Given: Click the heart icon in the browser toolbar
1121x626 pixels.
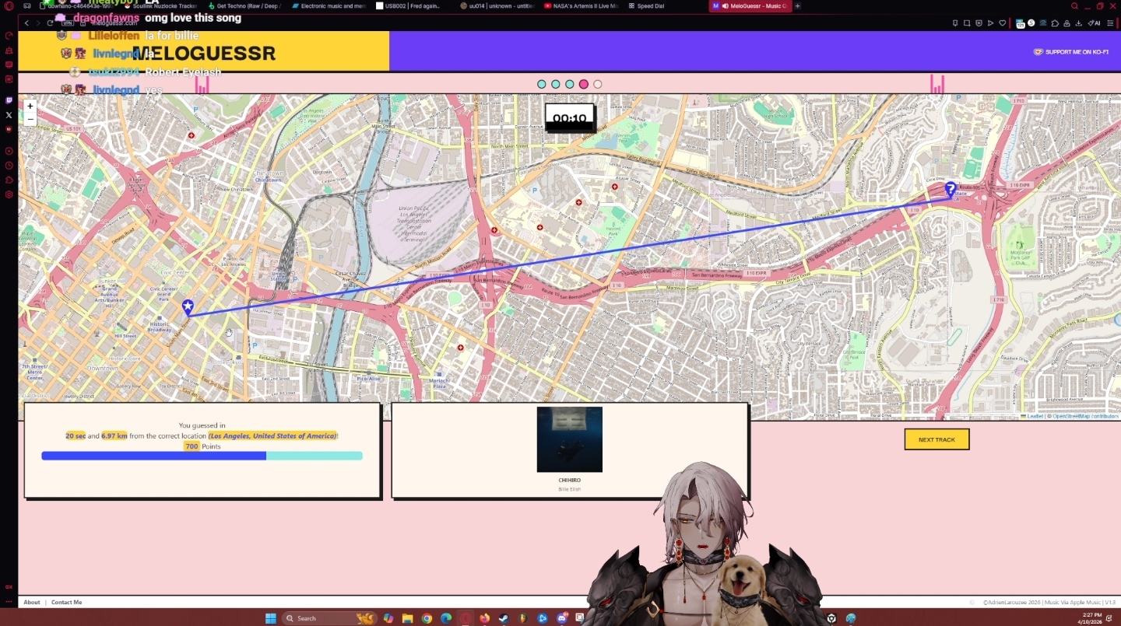Looking at the screenshot, I should click(1003, 23).
